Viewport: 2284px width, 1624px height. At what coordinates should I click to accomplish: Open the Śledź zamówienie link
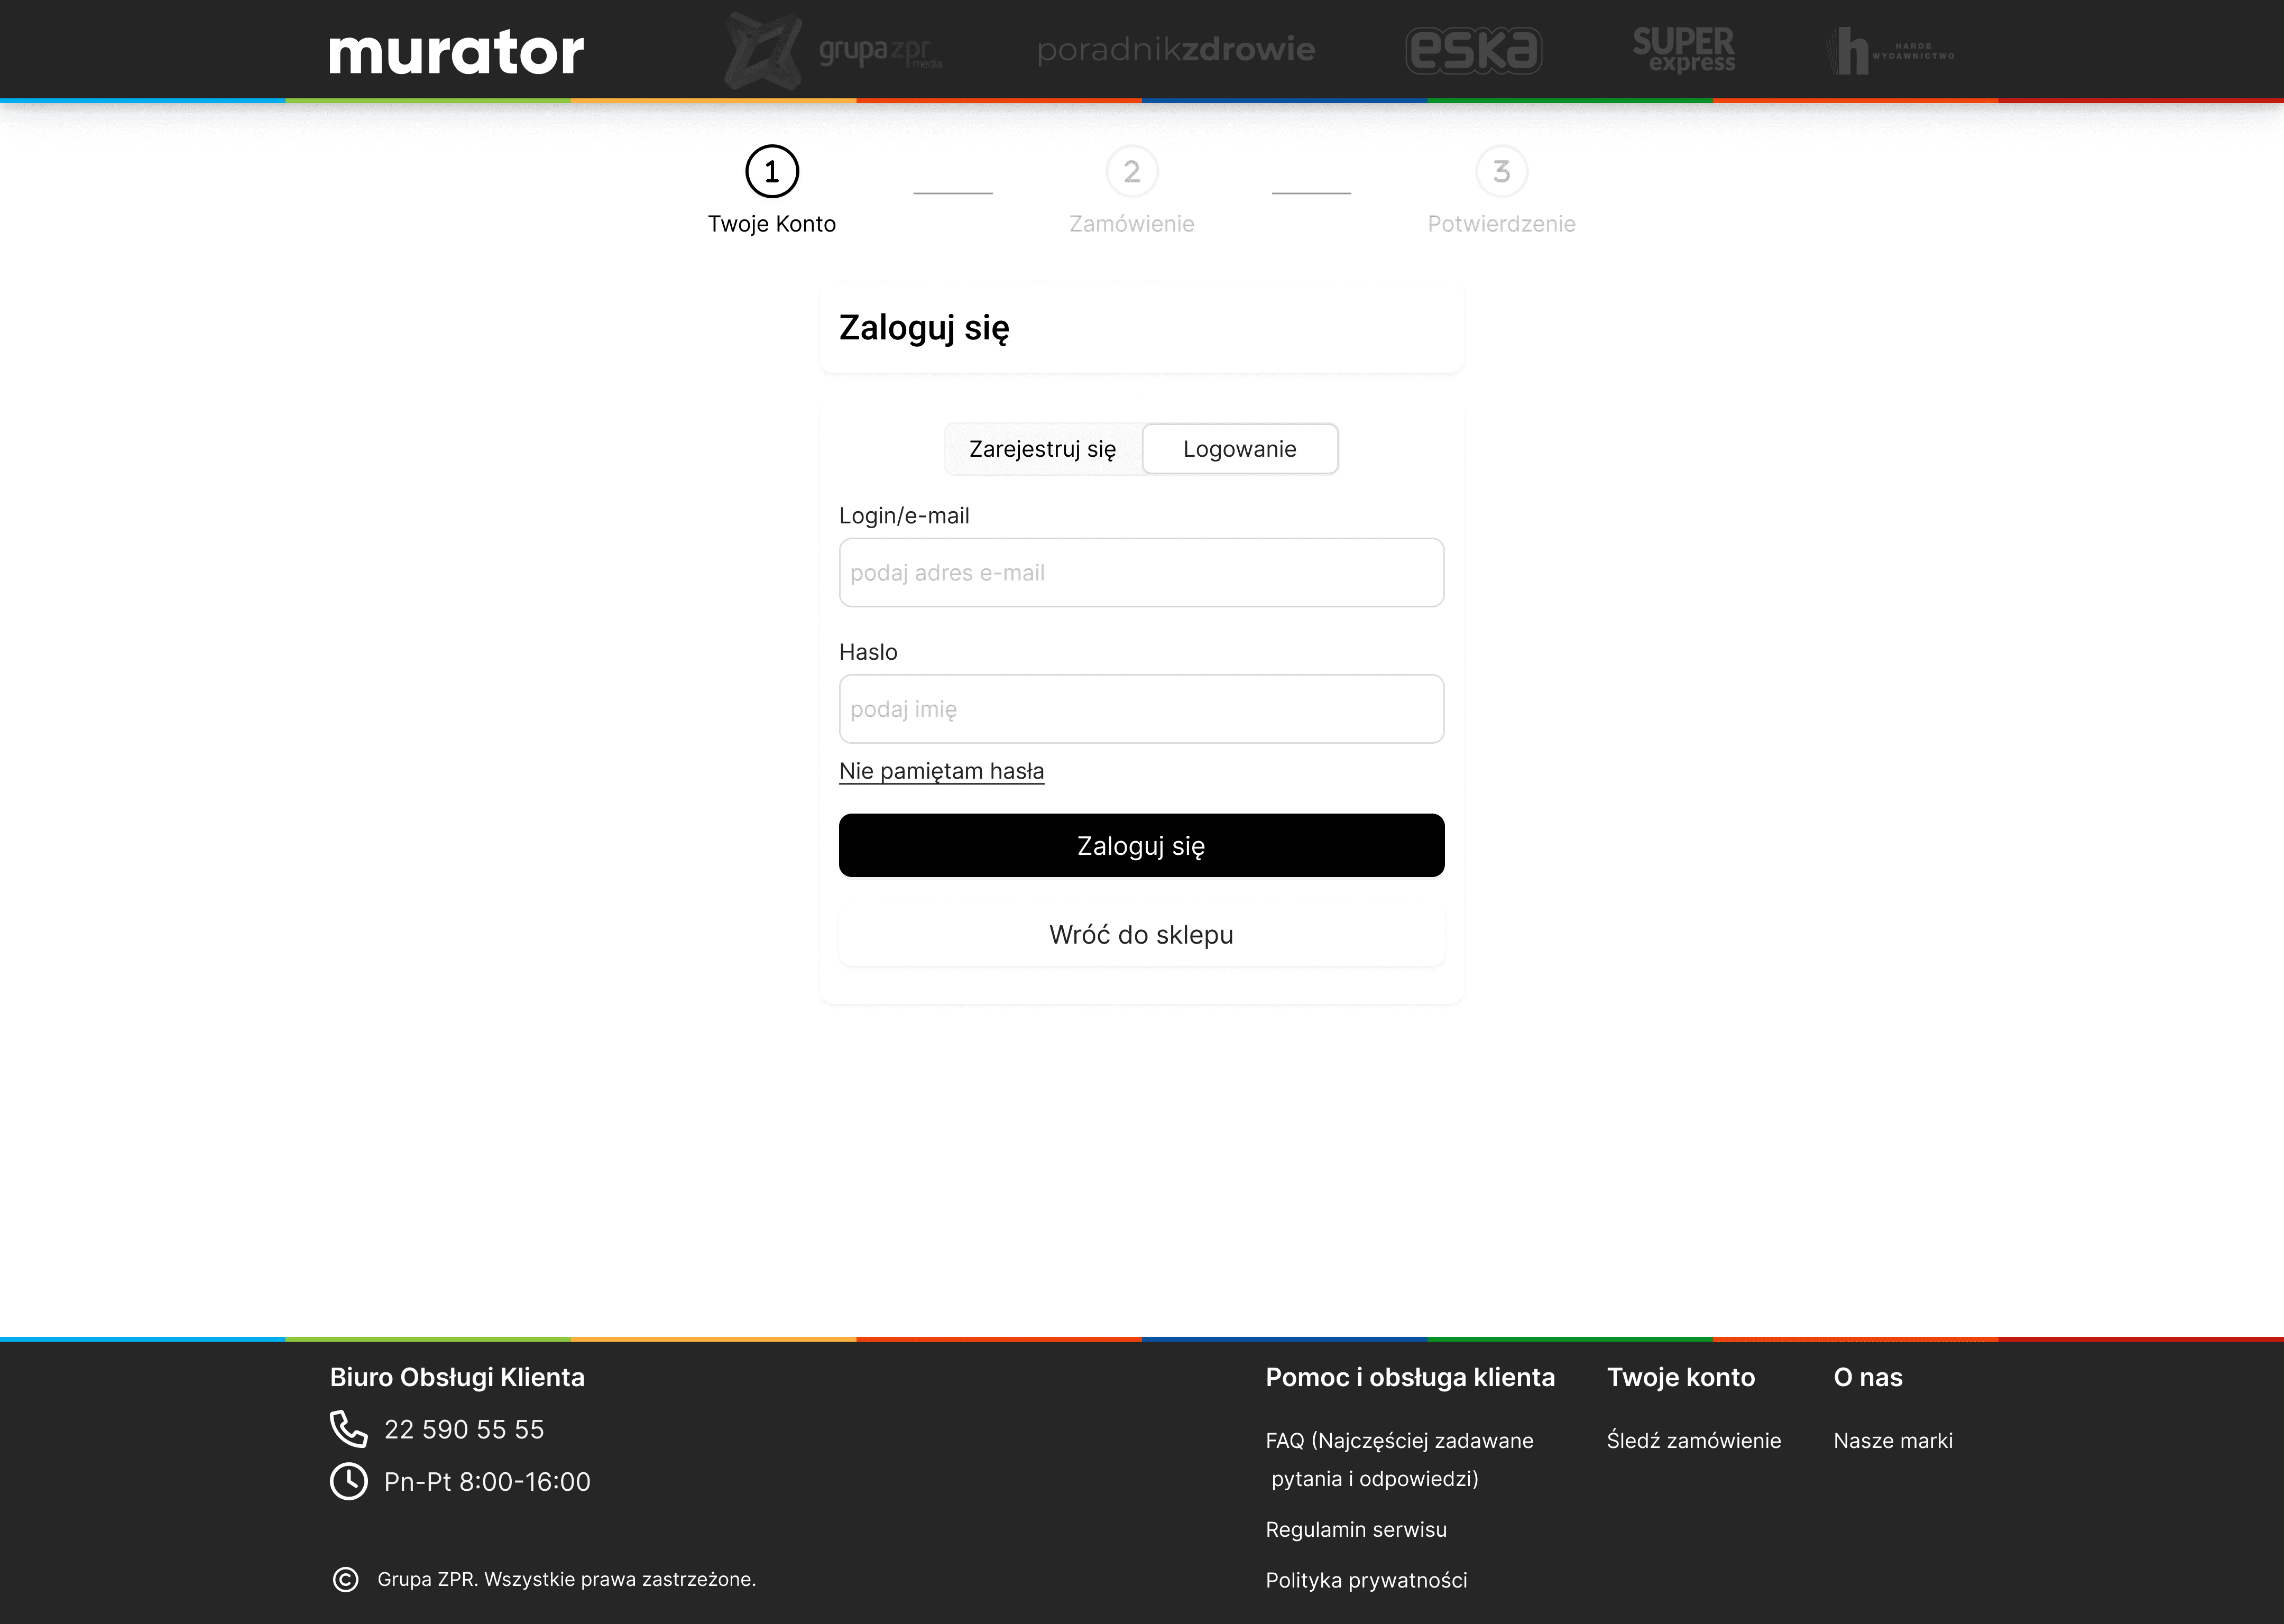(x=1693, y=1440)
